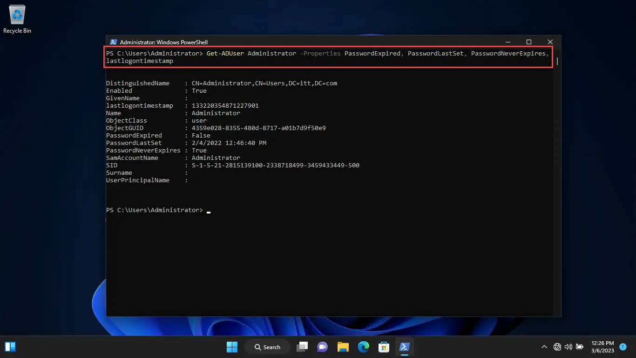Click the lastlogontimestamp command line text

(140, 61)
